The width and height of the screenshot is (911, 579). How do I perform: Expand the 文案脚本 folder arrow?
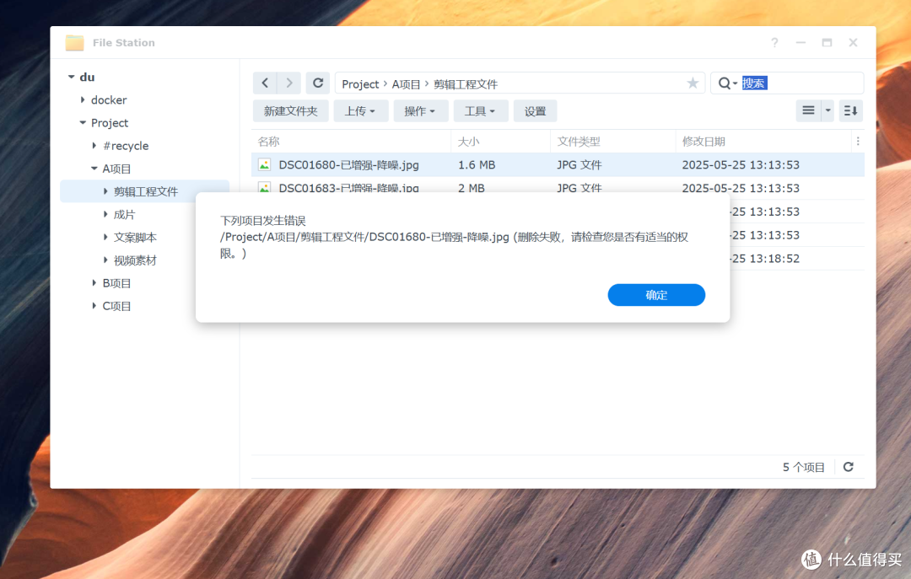105,237
